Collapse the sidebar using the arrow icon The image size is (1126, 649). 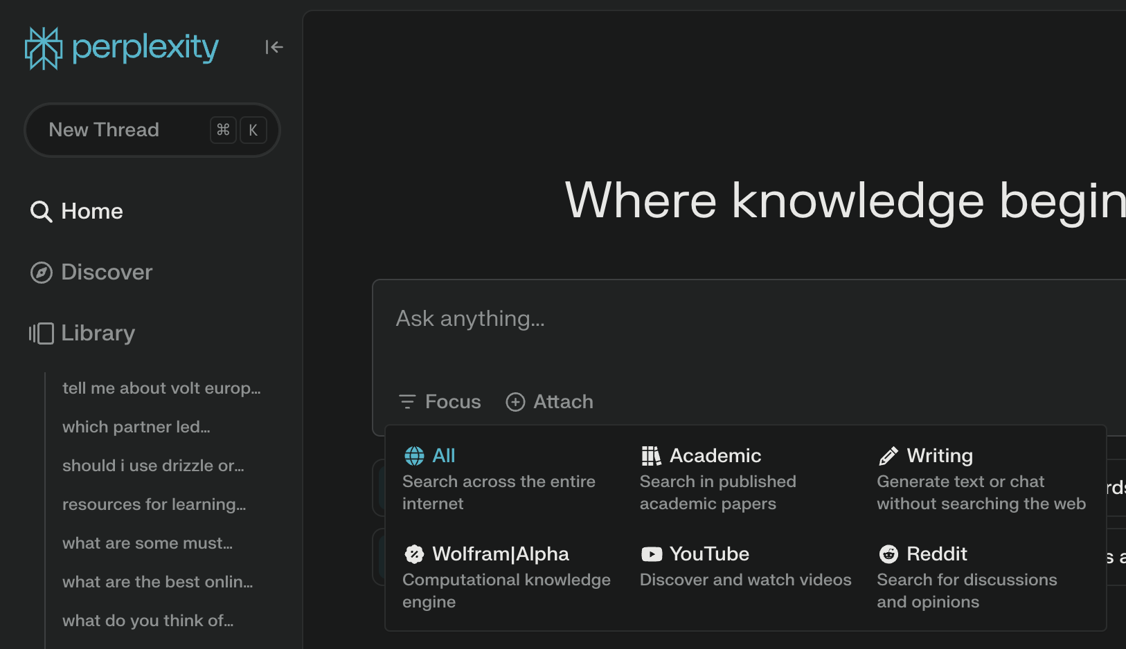[x=274, y=47]
